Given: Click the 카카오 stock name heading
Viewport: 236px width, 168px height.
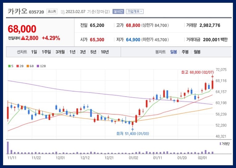Looking at the screenshot, I should tap(18, 11).
